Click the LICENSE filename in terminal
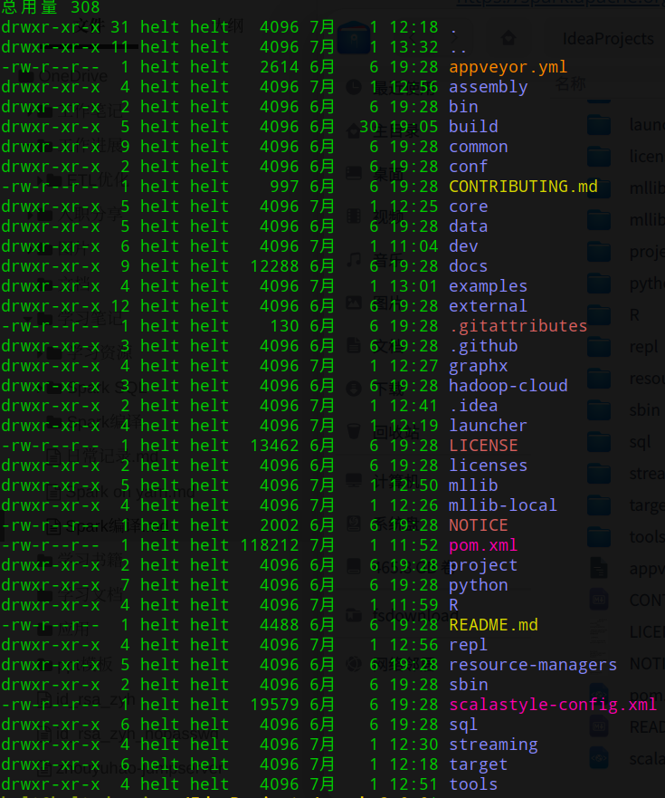This screenshot has width=665, height=798. (x=483, y=446)
